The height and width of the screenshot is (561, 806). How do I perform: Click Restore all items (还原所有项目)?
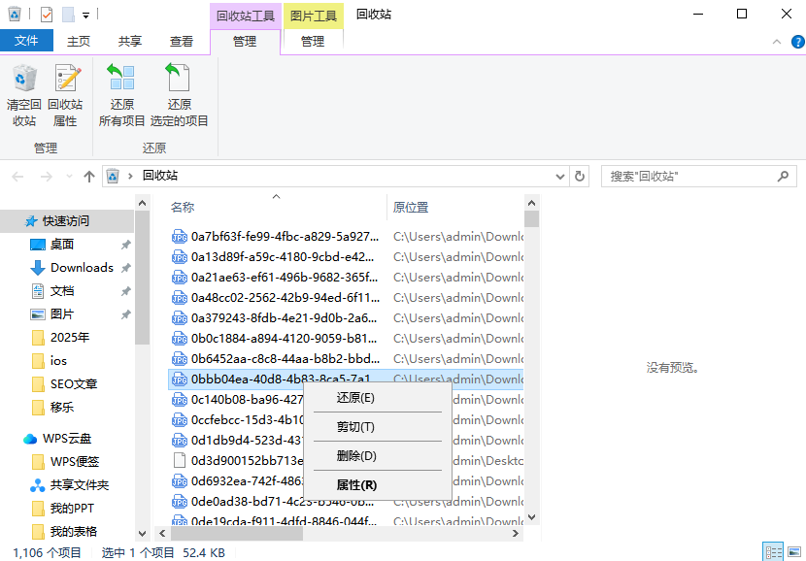pyautogui.click(x=122, y=95)
